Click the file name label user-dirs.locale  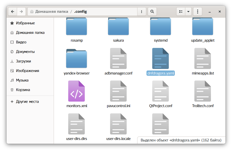point(118,139)
